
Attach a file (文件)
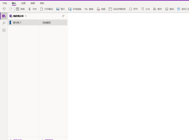33,9
